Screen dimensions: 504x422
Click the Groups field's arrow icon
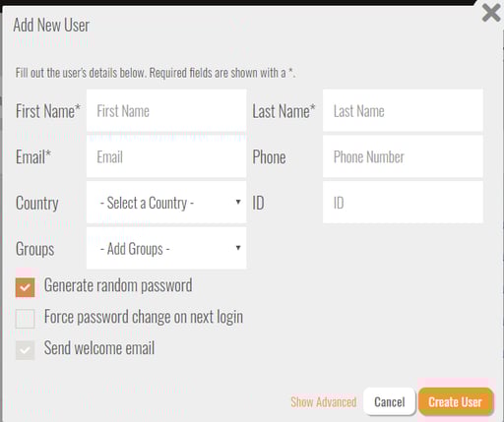(238, 248)
